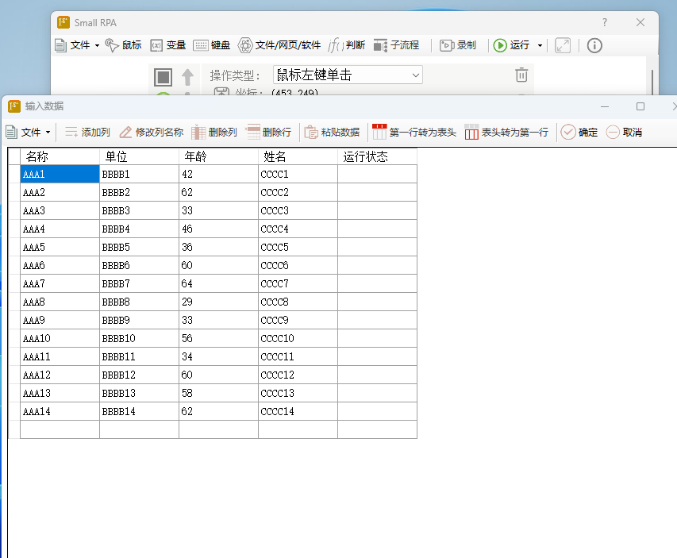This screenshot has height=558, width=677.
Task: Click 第一行转为表头 button
Action: pyautogui.click(x=414, y=132)
